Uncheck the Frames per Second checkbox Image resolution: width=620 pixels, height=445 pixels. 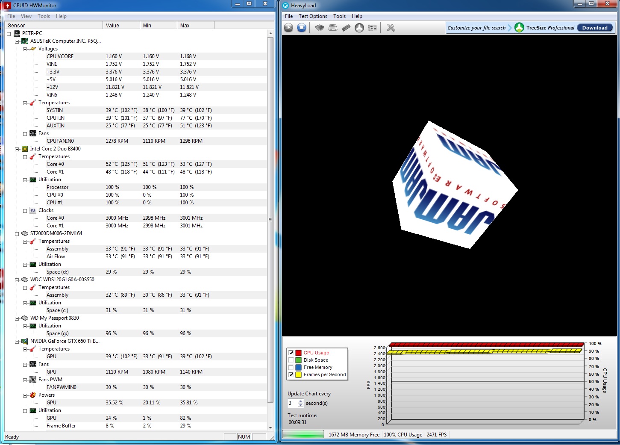click(x=291, y=374)
